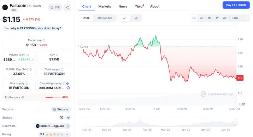Select the 1Y time range
This screenshot has height=137, width=253.
217,18
